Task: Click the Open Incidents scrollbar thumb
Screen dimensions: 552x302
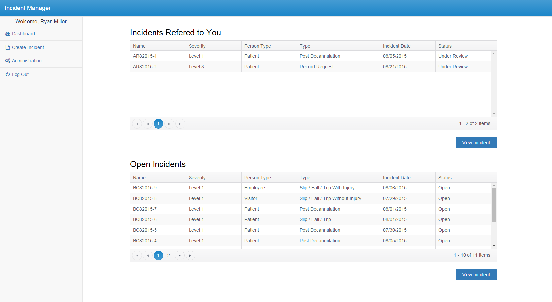Action: pyautogui.click(x=494, y=205)
